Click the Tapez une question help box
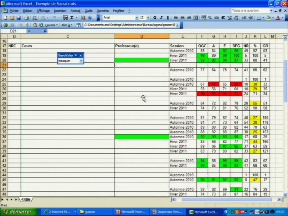 250,10
